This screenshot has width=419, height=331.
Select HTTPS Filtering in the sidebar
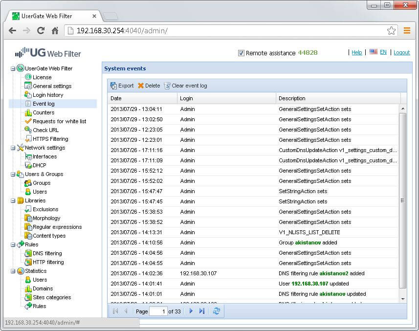(x=50, y=139)
